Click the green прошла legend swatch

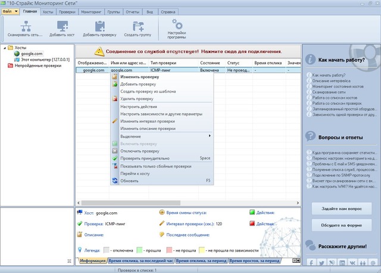tap(140, 250)
